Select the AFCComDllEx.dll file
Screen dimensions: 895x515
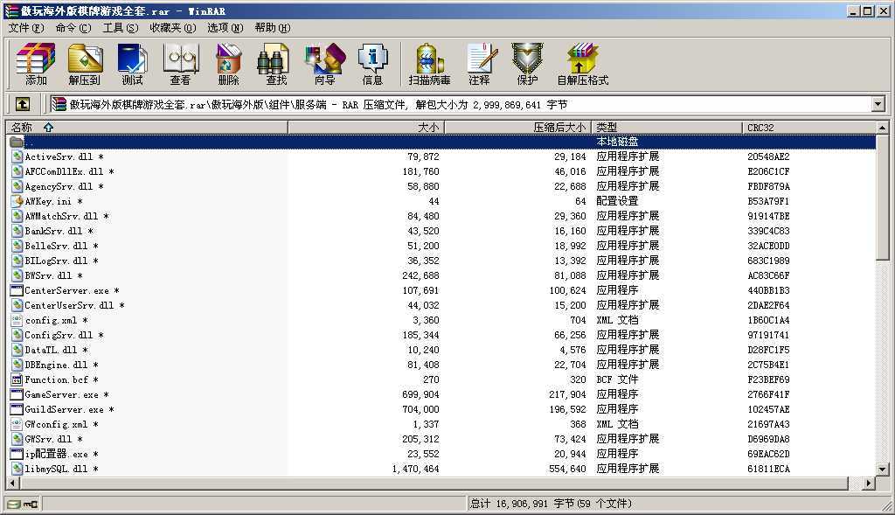click(x=441, y=171)
